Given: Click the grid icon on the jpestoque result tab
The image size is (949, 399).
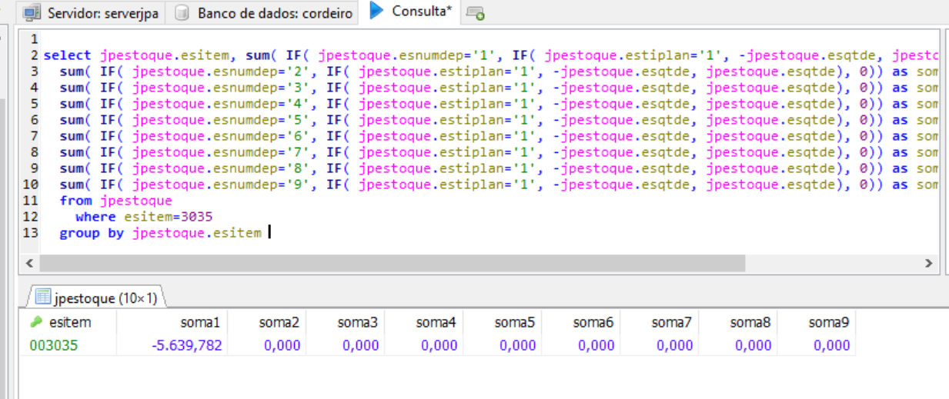Looking at the screenshot, I should [43, 298].
